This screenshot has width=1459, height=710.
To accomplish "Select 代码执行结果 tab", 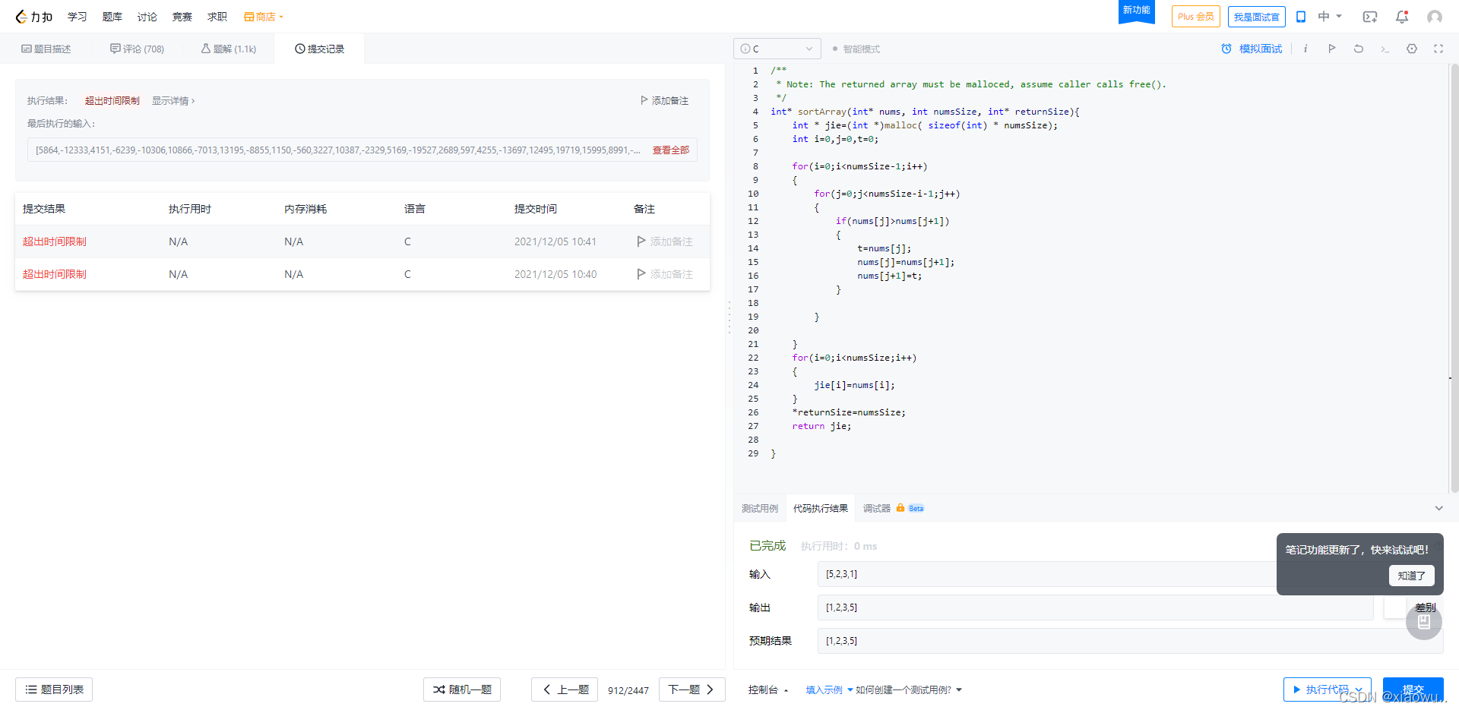I will 821,508.
